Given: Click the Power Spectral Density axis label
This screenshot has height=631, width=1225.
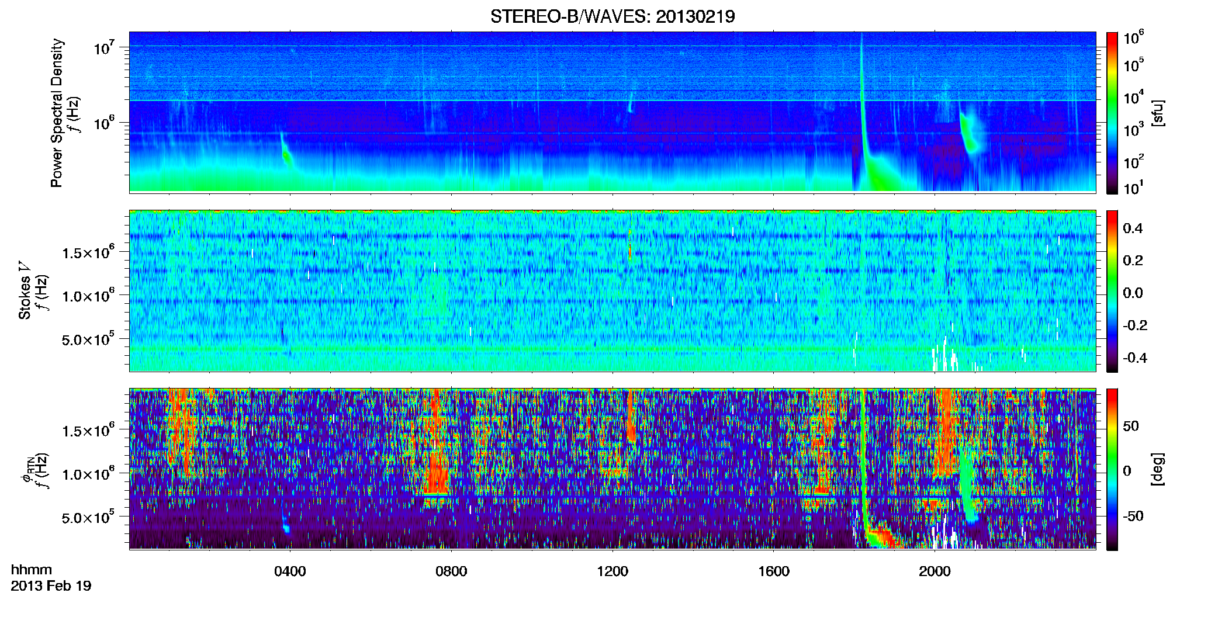Looking at the screenshot, I should [57, 113].
